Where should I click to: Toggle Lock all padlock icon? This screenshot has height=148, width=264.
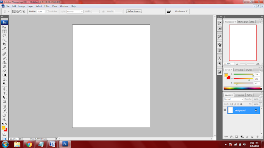[x=241, y=104]
